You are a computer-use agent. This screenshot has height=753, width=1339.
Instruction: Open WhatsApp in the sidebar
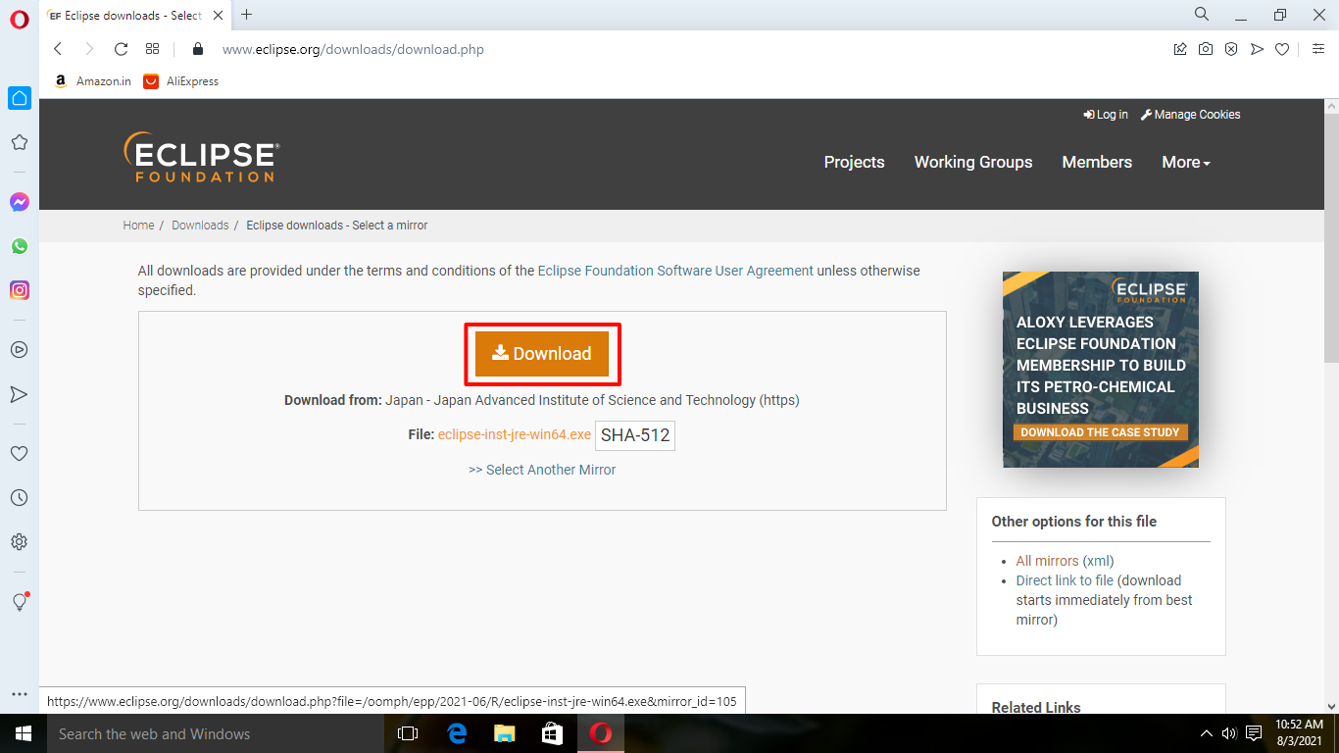[19, 246]
